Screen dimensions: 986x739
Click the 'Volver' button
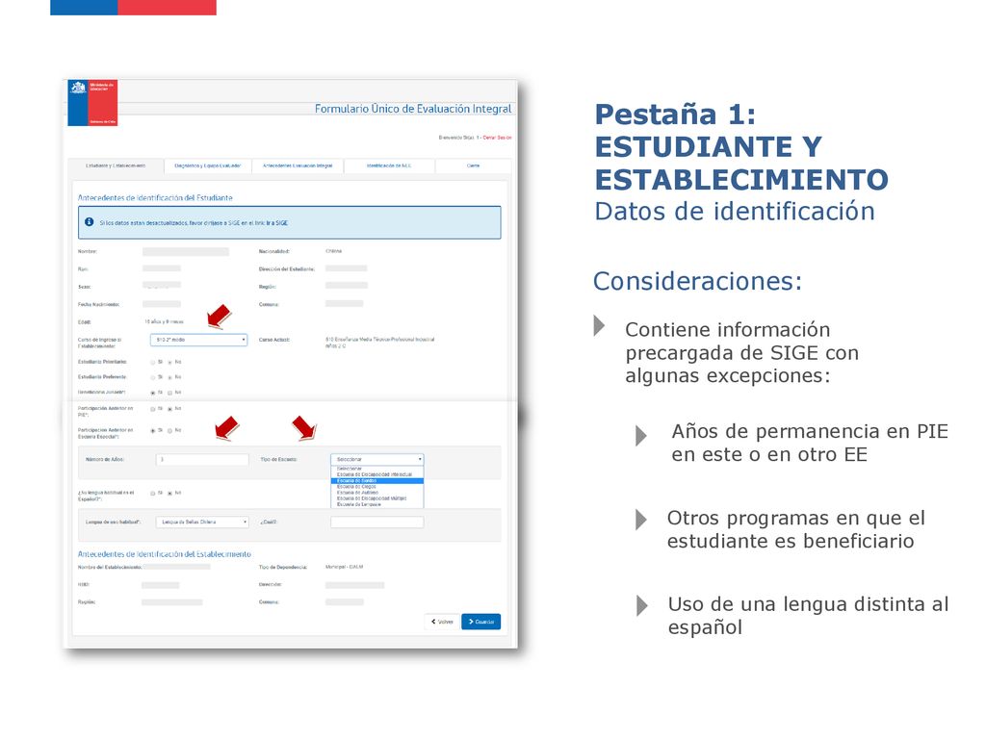pos(442,622)
